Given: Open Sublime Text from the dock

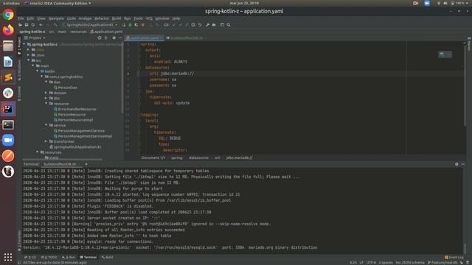Looking at the screenshot, I should 8,77.
